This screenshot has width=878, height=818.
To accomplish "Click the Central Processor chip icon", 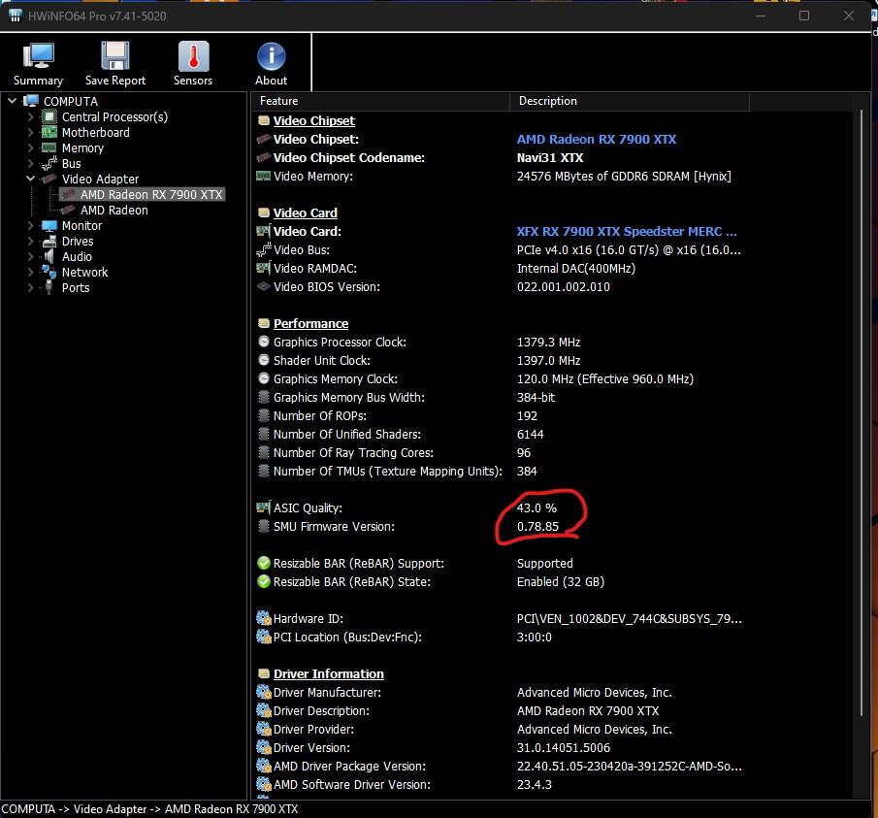I will point(49,117).
